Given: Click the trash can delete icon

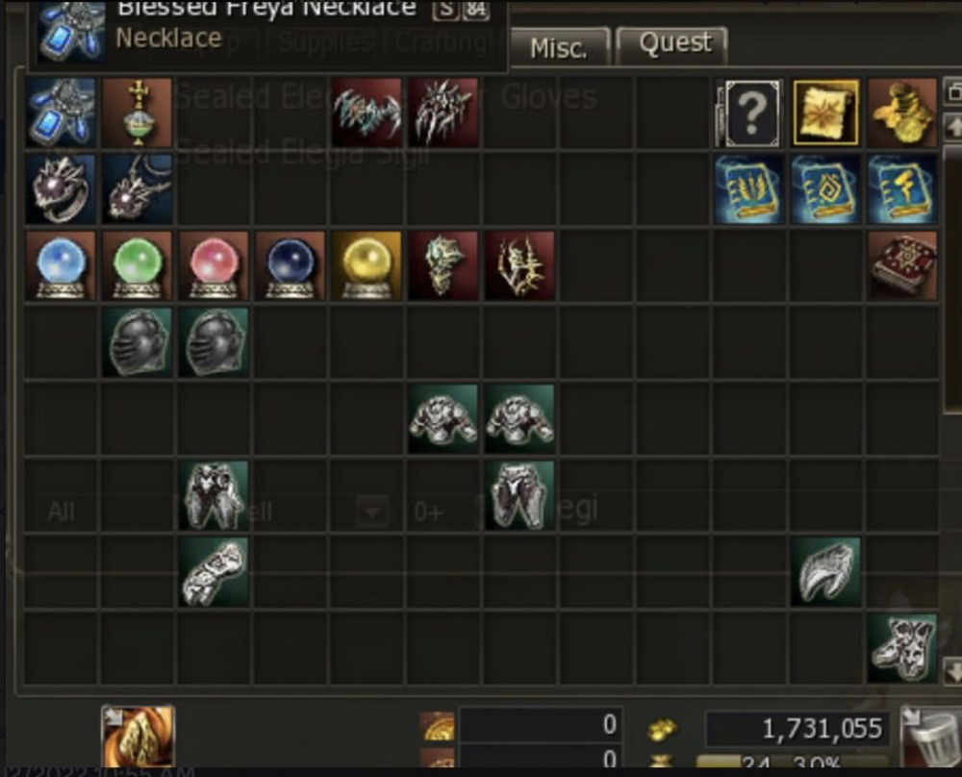Looking at the screenshot, I should click(930, 738).
